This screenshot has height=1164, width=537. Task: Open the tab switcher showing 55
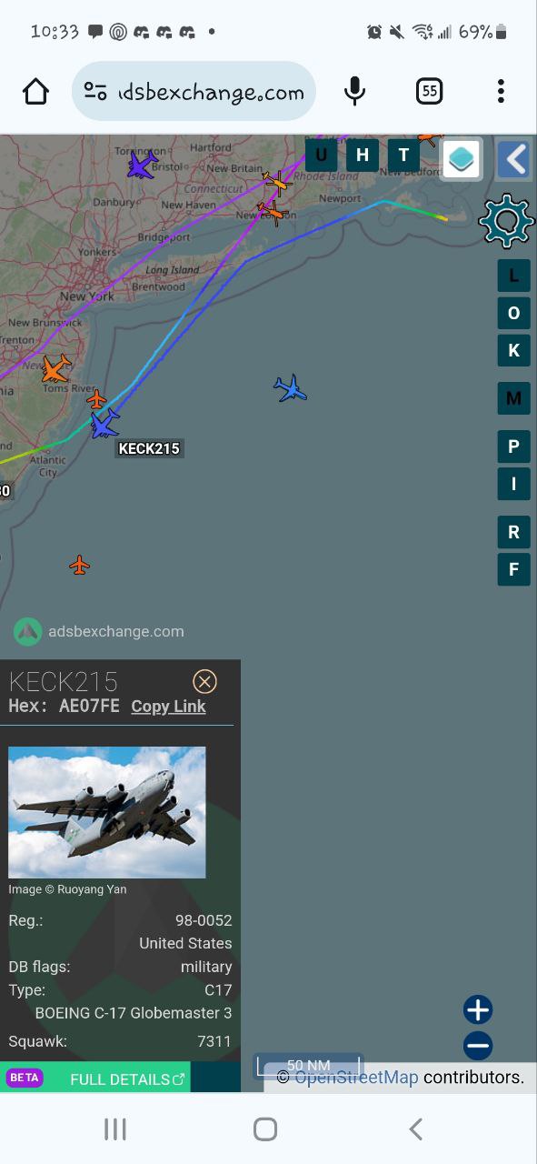(x=429, y=91)
